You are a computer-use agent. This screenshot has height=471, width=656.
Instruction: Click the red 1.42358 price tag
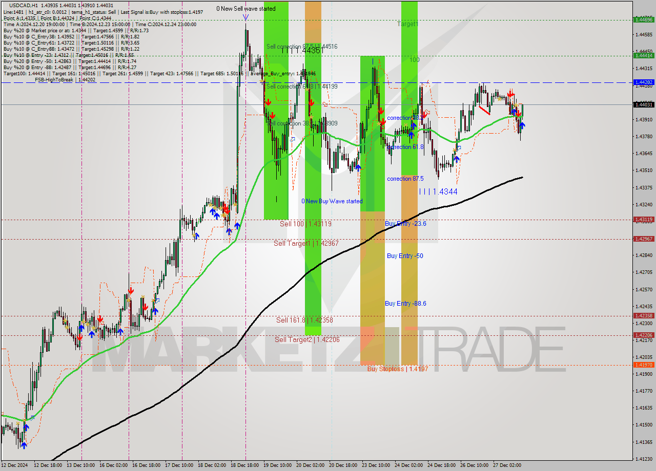coord(643,316)
